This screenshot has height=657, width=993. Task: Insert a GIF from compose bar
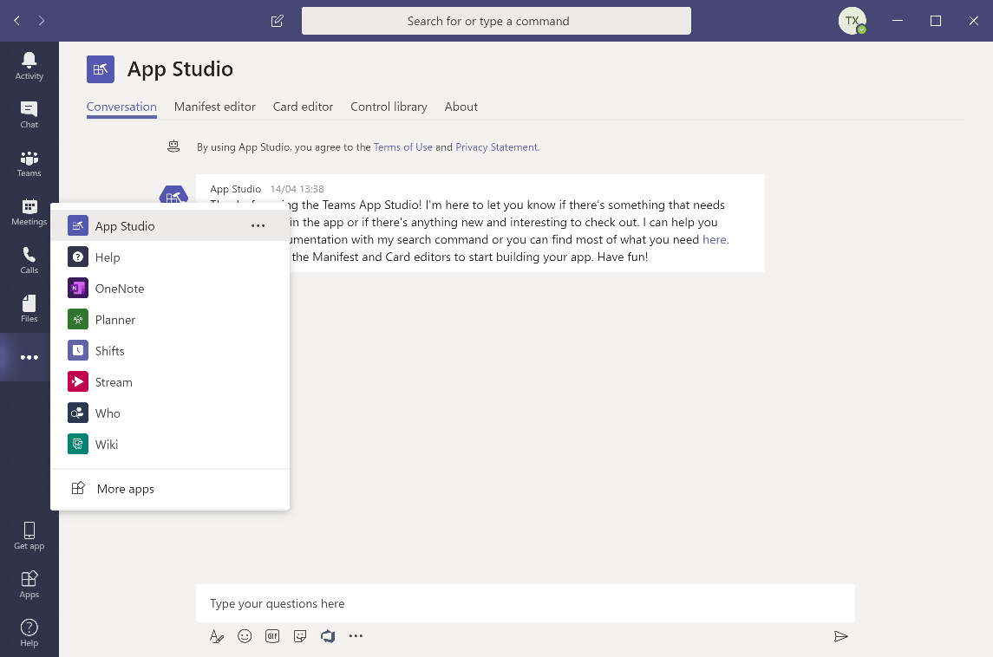pos(272,636)
